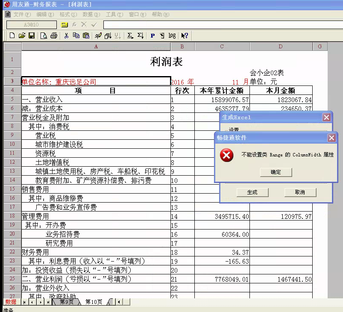Go to first sheet page arrow
This screenshot has width=343, height=312.
pyautogui.click(x=24, y=302)
